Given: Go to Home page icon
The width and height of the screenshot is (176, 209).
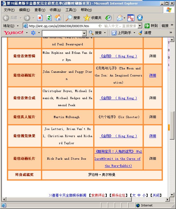Looking at the screenshot, I should click(58, 18).
